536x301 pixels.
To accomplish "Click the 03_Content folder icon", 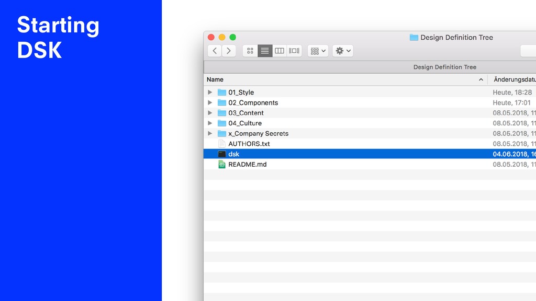I will pos(222,113).
